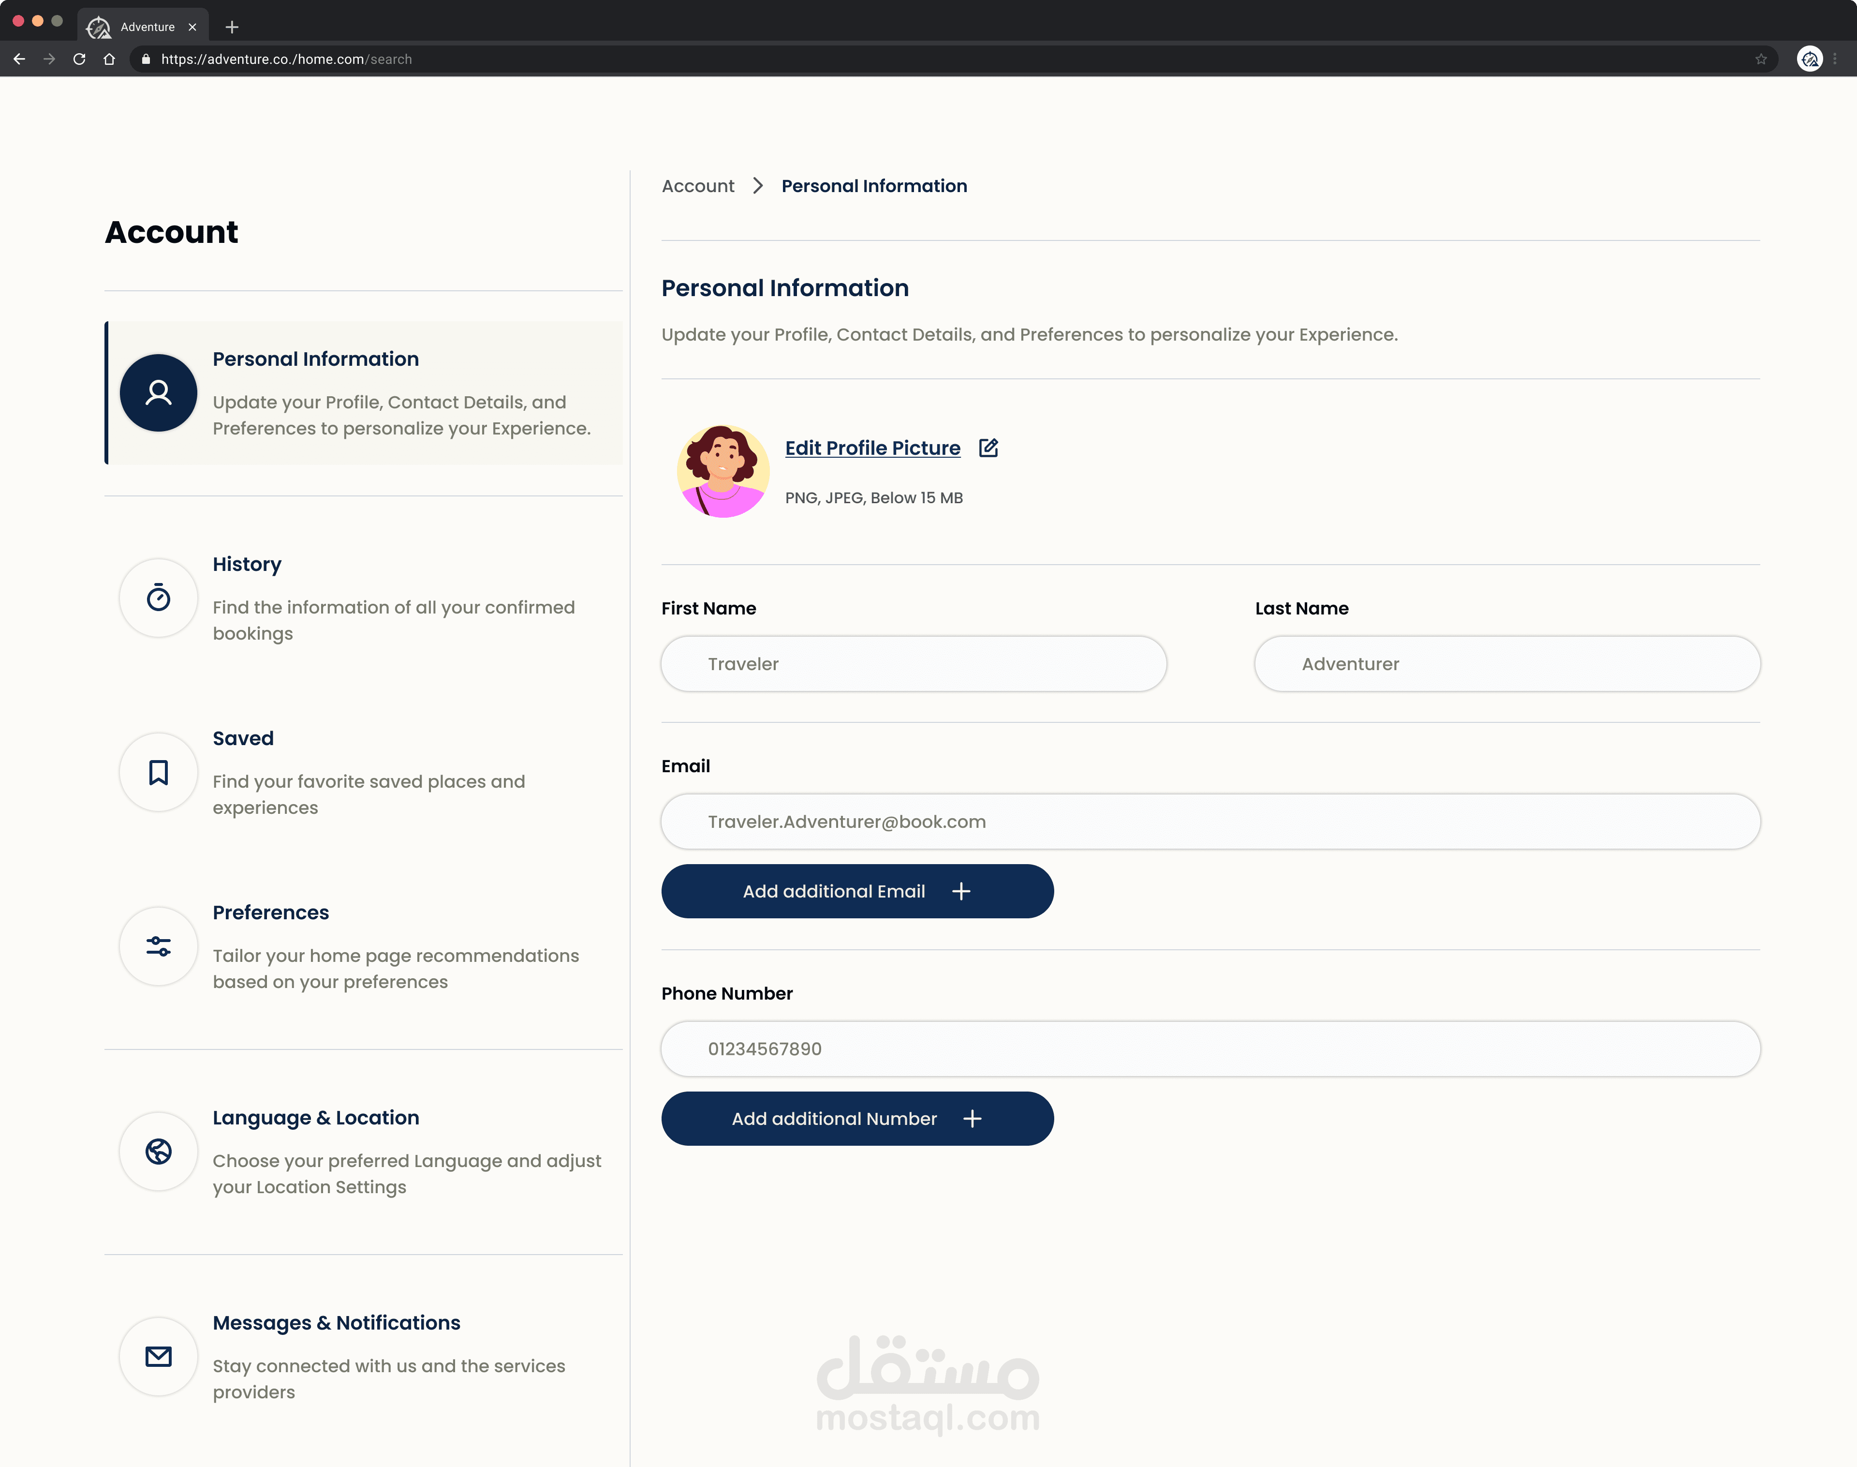Select the Adventure browser tab
The width and height of the screenshot is (1857, 1467).
[x=143, y=27]
